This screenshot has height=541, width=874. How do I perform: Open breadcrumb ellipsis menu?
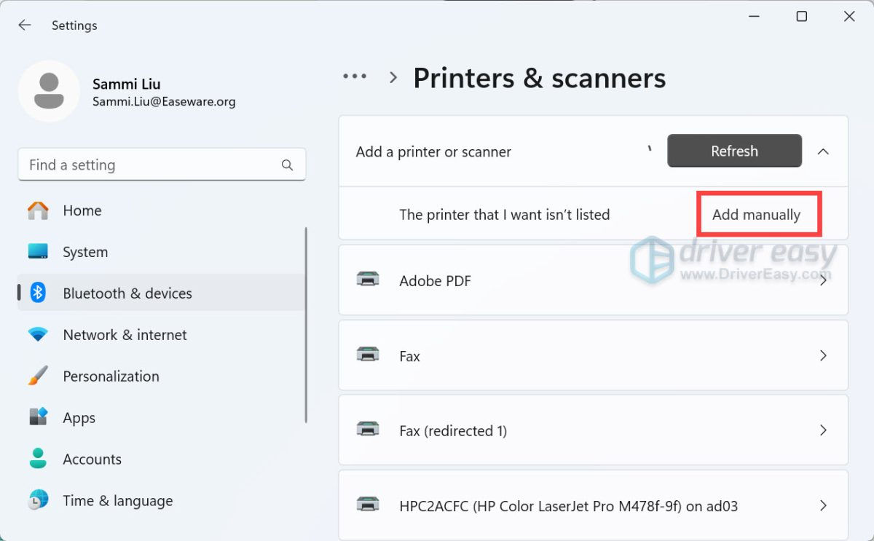tap(355, 76)
